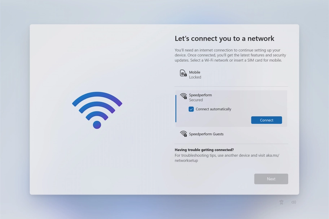Click the Connect automatically label text
Image resolution: width=329 pixels, height=219 pixels.
[x=214, y=109]
